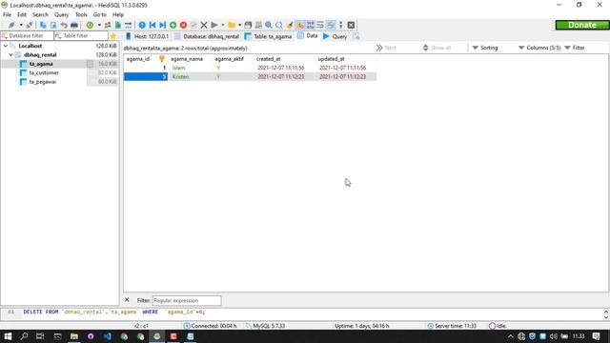Screen dimensions: 610x343
Task: Open the user manager icon
Action: point(108,25)
